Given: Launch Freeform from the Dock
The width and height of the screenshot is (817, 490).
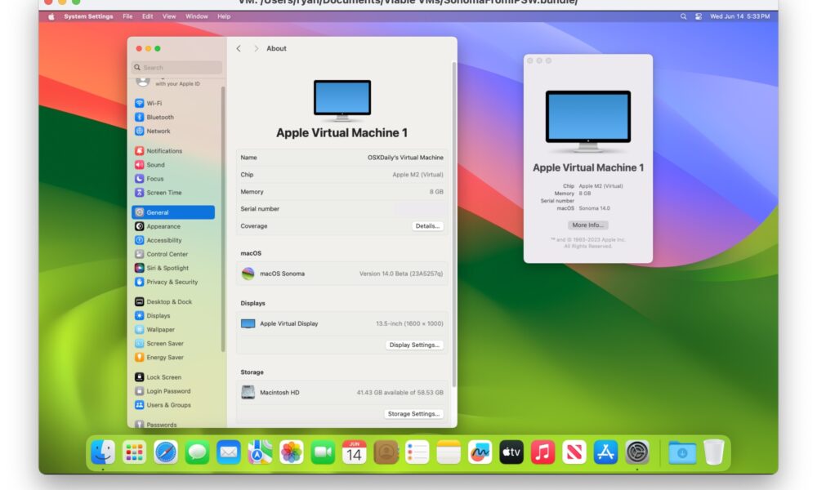Looking at the screenshot, I should (x=480, y=452).
